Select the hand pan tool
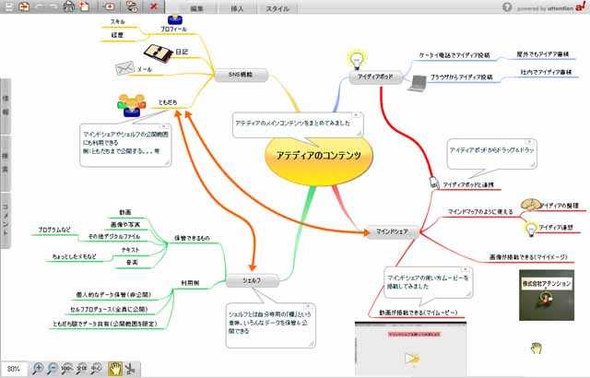 click(x=115, y=369)
